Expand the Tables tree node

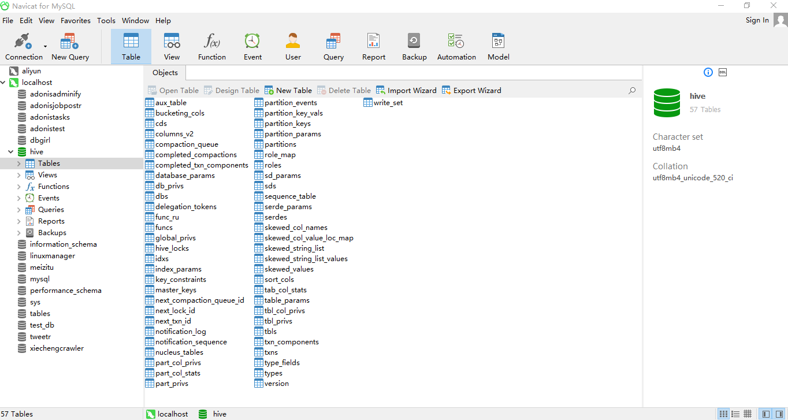point(19,163)
